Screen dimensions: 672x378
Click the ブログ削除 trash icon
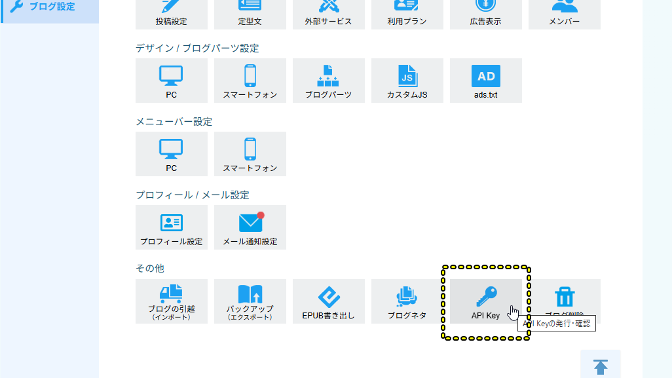coord(565,297)
